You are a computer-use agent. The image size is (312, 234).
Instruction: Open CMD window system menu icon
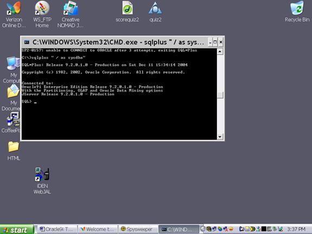pyautogui.click(x=27, y=42)
